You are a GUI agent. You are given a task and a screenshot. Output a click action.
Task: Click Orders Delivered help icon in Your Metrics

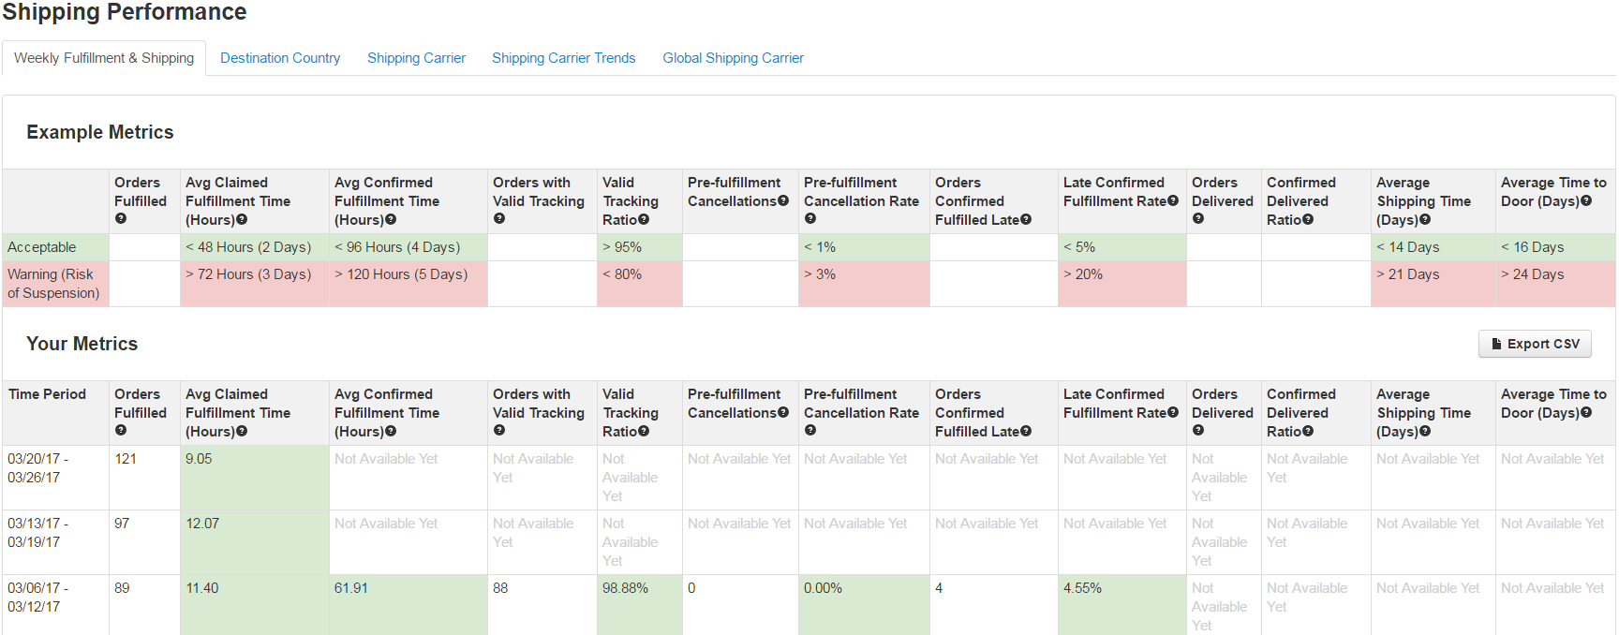[1197, 431]
